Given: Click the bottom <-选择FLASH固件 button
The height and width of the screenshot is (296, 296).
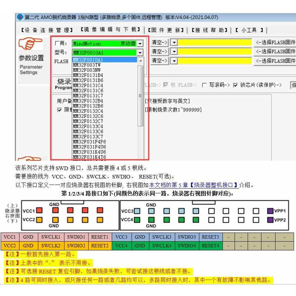Looking at the screenshot, I should (x=275, y=61).
